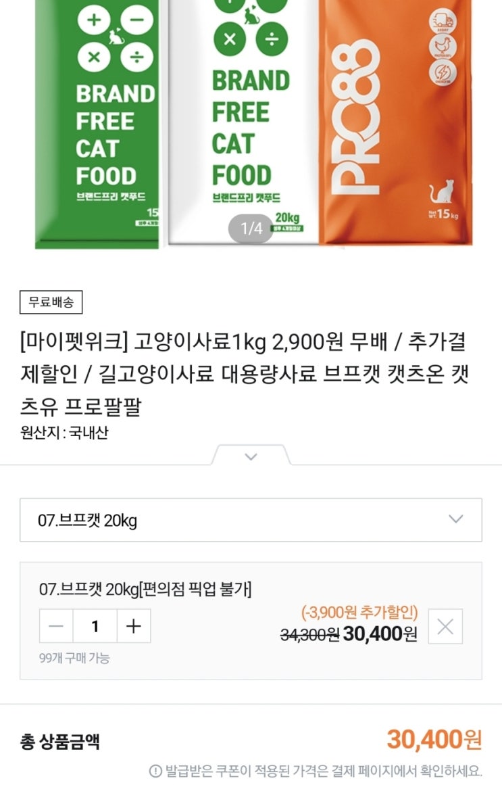Click the quantity number input field
Screen dimensions: 502x785
click(x=95, y=626)
